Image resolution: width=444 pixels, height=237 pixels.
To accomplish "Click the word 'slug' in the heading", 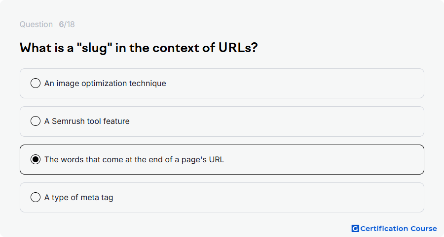I will tap(94, 48).
